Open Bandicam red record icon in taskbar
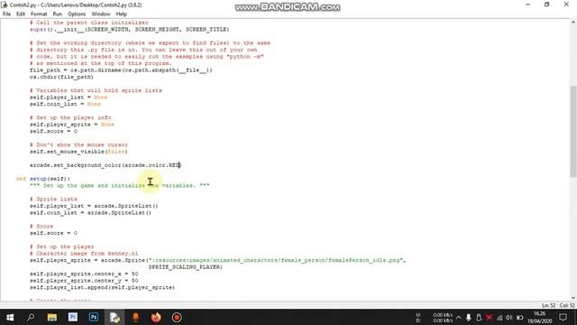577x325 pixels. click(177, 317)
